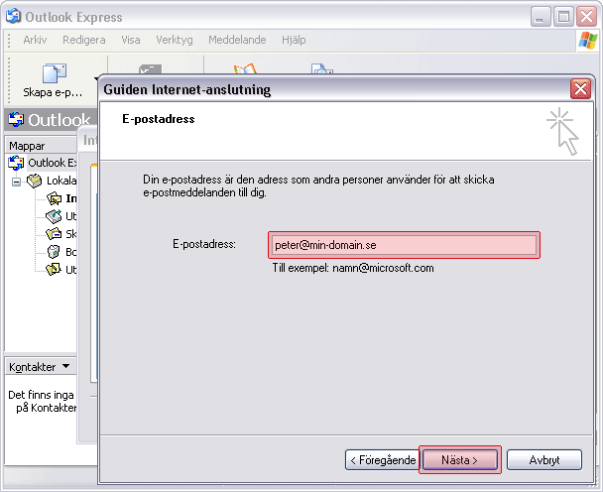Go back with the Föregående button
The height and width of the screenshot is (492, 603).
click(x=380, y=460)
